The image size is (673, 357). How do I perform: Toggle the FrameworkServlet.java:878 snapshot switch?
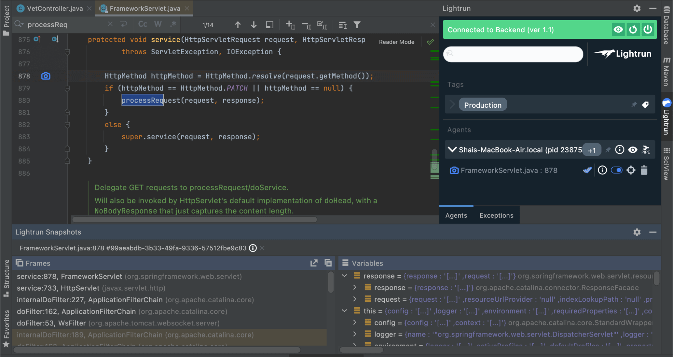pyautogui.click(x=616, y=170)
